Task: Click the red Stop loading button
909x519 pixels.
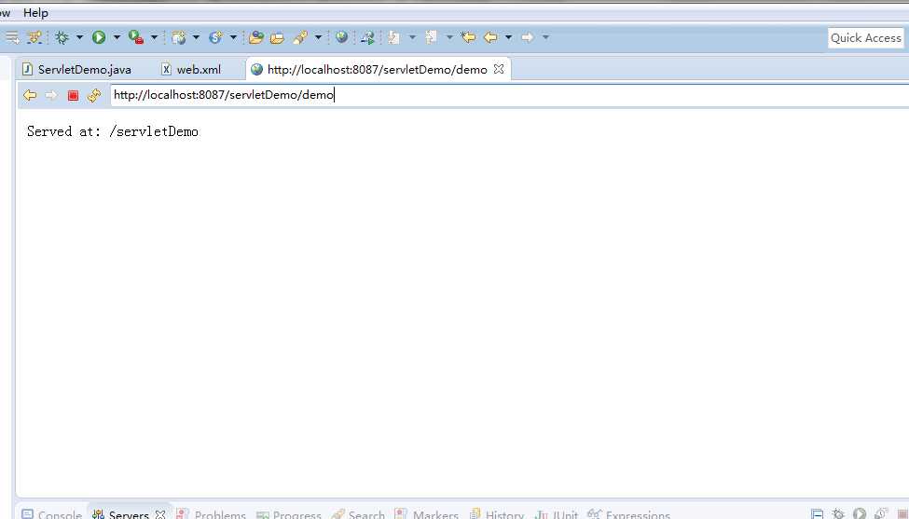Action: 73,95
